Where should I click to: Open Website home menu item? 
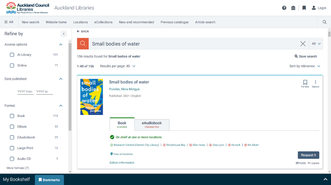click(56, 22)
